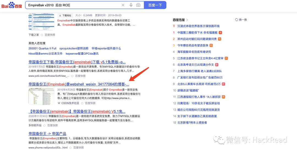Screen dimensions: 297x153
Task: Start voice search with the microphone icon
Action: tap(131, 5)
